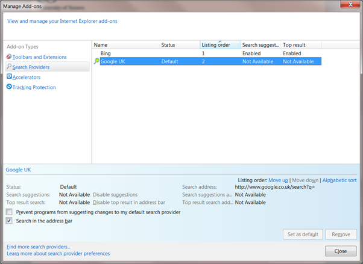Enable Prevent programs from suggesting changes checkbox
The width and height of the screenshot is (363, 264).
(x=9, y=212)
